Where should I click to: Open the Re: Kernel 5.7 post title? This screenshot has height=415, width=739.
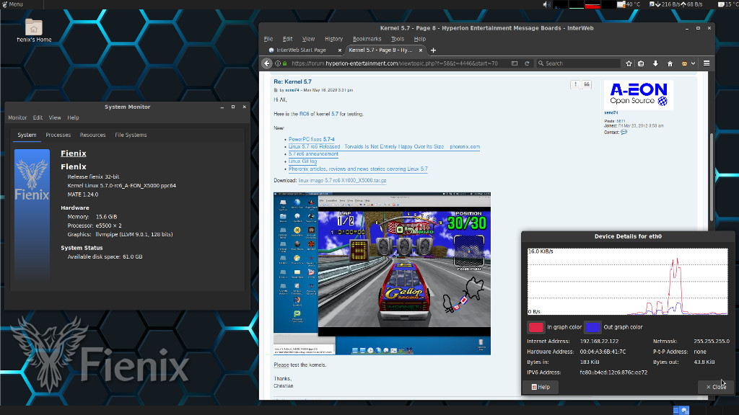pyautogui.click(x=293, y=82)
